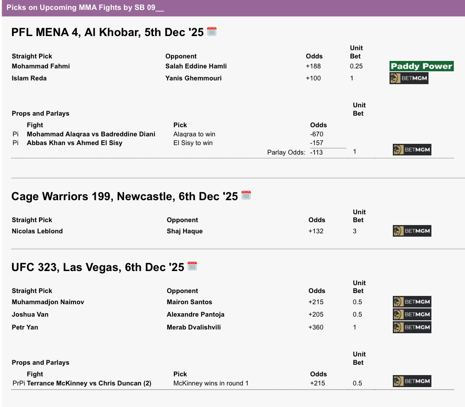The width and height of the screenshot is (465, 407).
Task: Click calendar icon beside UFC 323 heading
Action: [192, 266]
